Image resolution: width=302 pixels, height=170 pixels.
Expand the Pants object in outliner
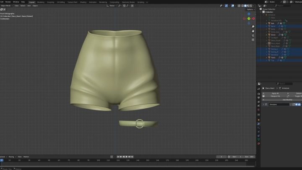[x=267, y=58]
